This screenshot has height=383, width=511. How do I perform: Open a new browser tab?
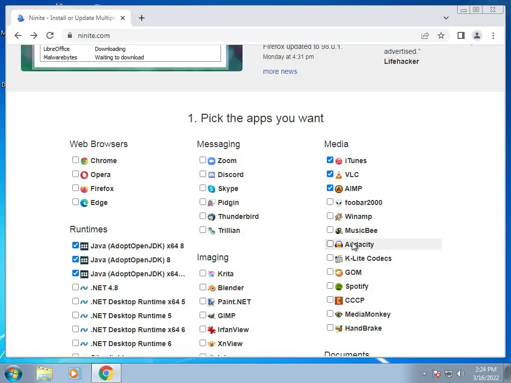click(141, 18)
